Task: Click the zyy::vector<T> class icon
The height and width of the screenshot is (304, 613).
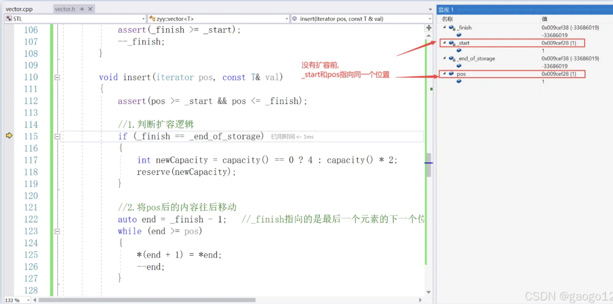Action: point(152,19)
